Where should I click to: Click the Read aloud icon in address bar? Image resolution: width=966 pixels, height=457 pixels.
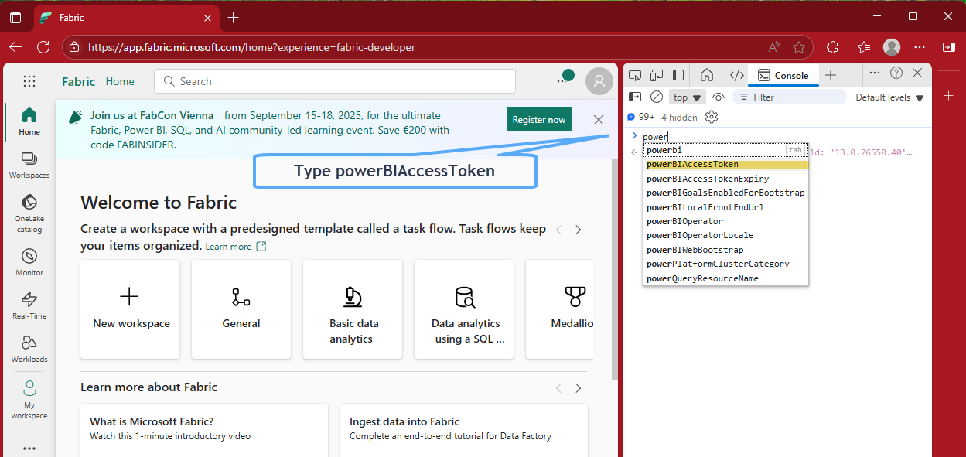pos(774,47)
